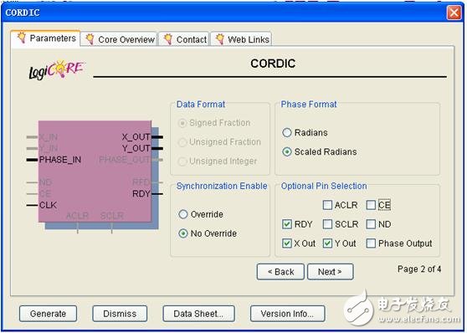Image resolution: width=467 pixels, height=333 pixels.
Task: Click the lightbulb icon on Parameters tab
Action: [22, 38]
